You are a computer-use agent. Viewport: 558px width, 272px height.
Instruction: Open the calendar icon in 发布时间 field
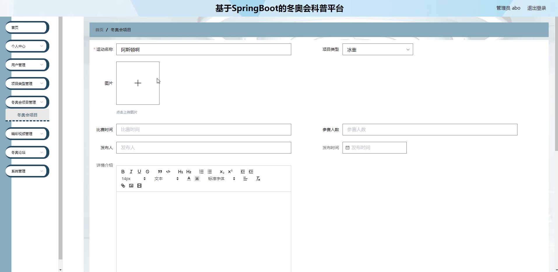(x=348, y=148)
